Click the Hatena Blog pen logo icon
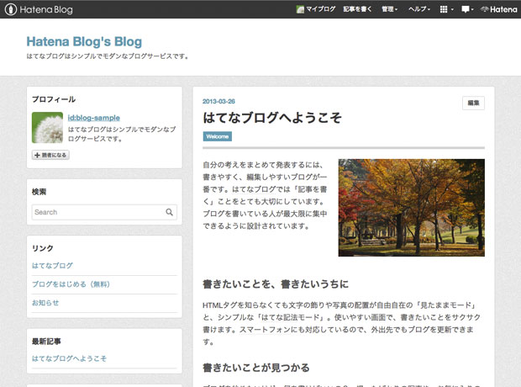Image resolution: width=521 pixels, height=387 pixels. 11,9
